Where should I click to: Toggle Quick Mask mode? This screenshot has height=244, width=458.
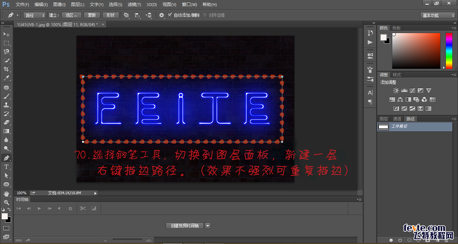(x=6, y=228)
